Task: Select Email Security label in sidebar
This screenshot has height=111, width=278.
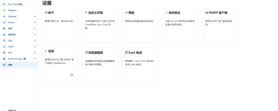Action: (x=15, y=59)
